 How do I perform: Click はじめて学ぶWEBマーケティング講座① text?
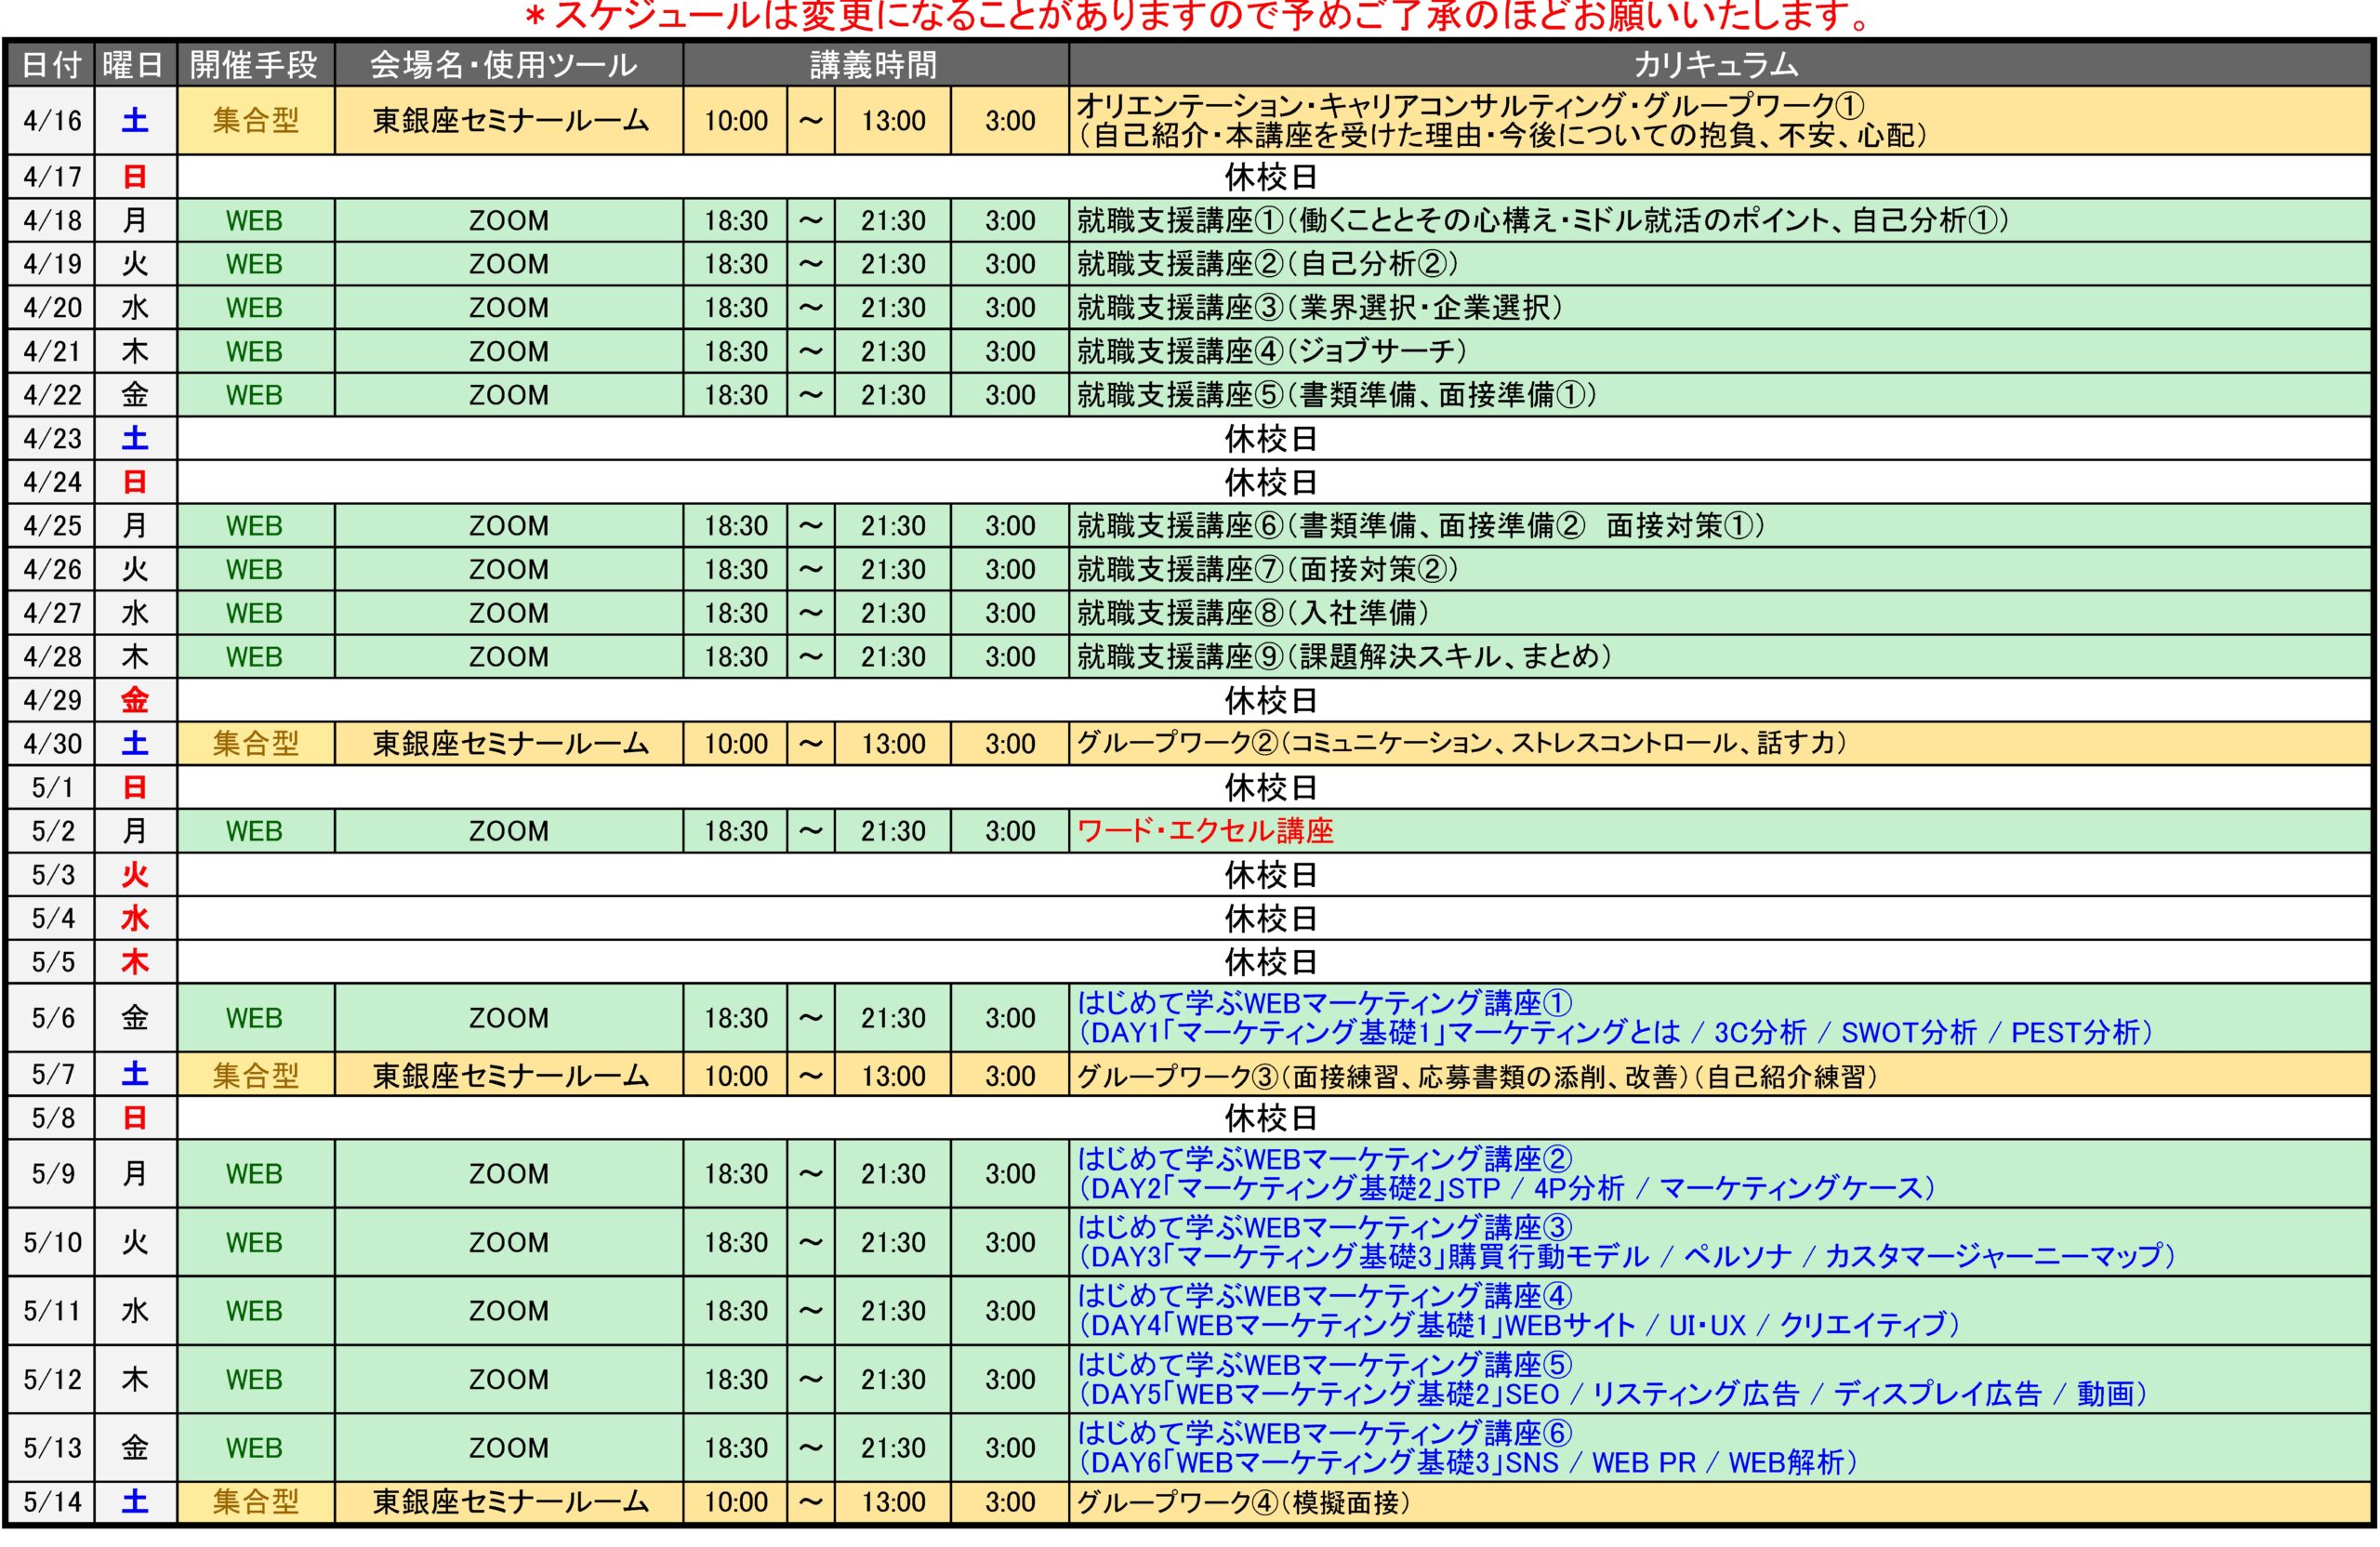click(x=1324, y=1003)
